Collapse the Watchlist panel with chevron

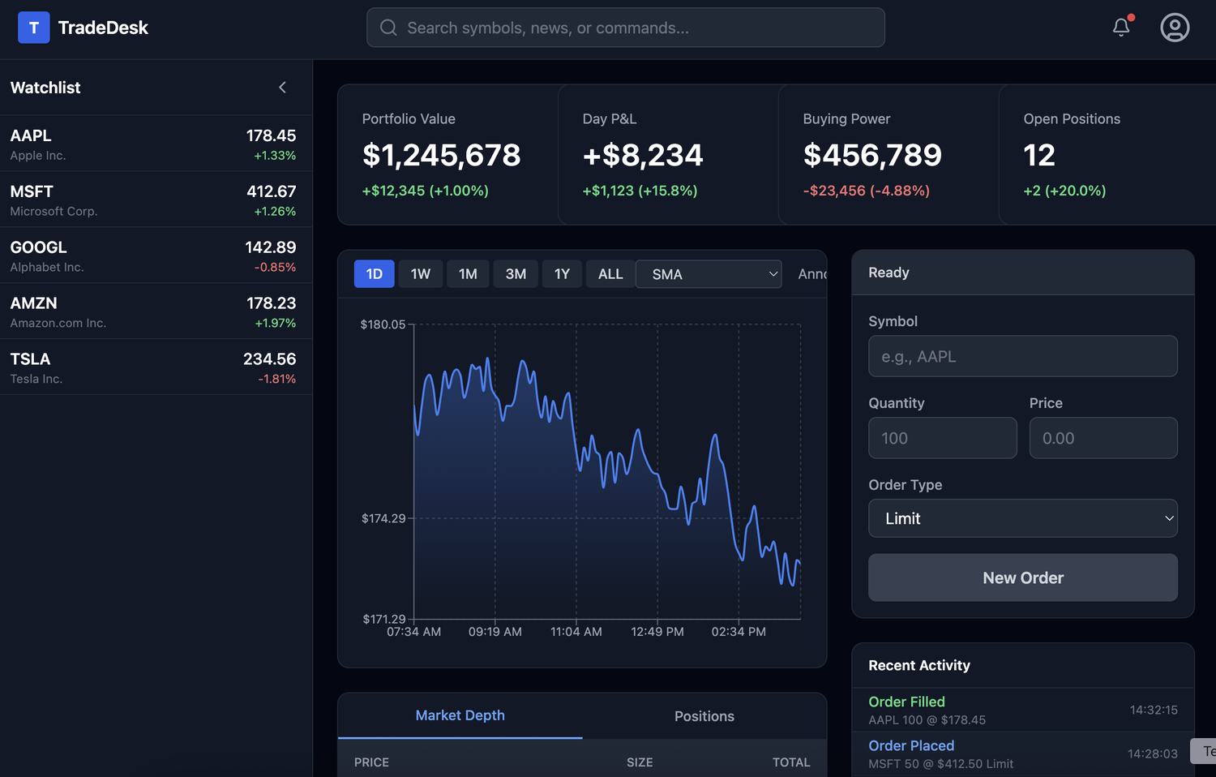point(282,88)
